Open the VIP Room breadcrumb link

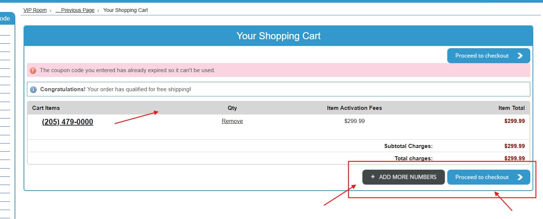pos(35,10)
